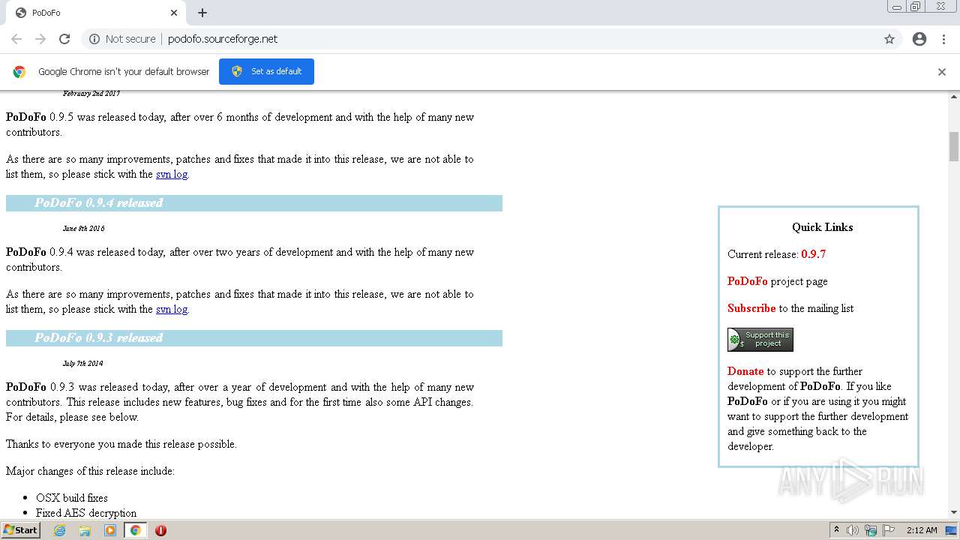View site info for Not secure connection

point(122,39)
